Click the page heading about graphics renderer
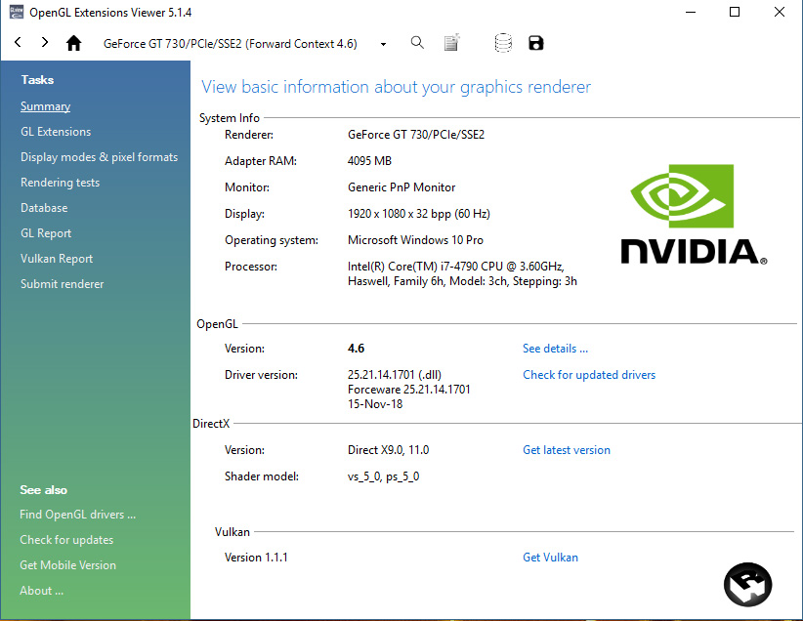 (396, 87)
